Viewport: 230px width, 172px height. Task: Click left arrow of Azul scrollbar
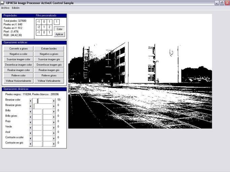click(31, 132)
